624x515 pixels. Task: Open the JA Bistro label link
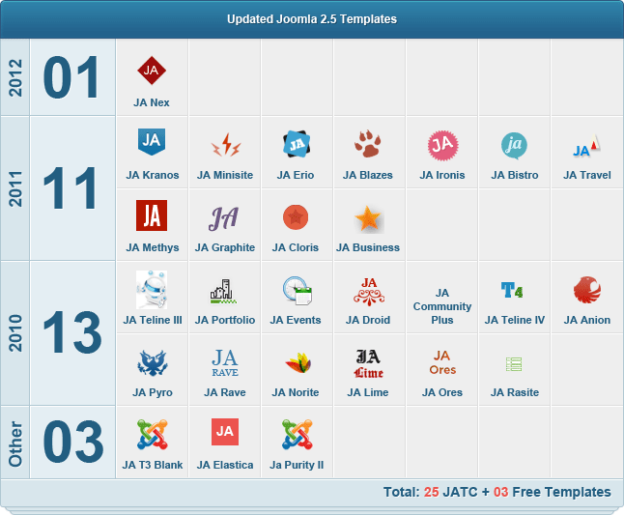pos(515,175)
